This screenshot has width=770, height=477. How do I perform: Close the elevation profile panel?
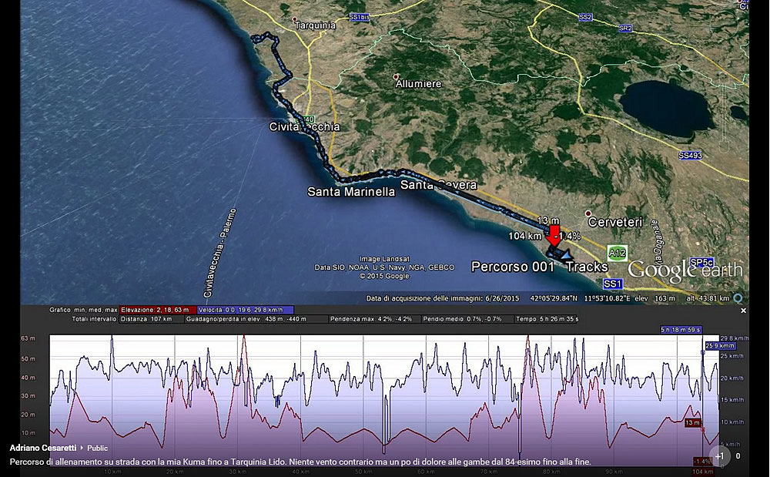tap(743, 311)
